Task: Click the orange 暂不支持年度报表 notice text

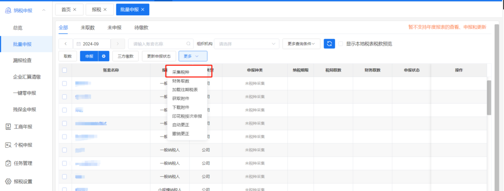Action: 447,27
